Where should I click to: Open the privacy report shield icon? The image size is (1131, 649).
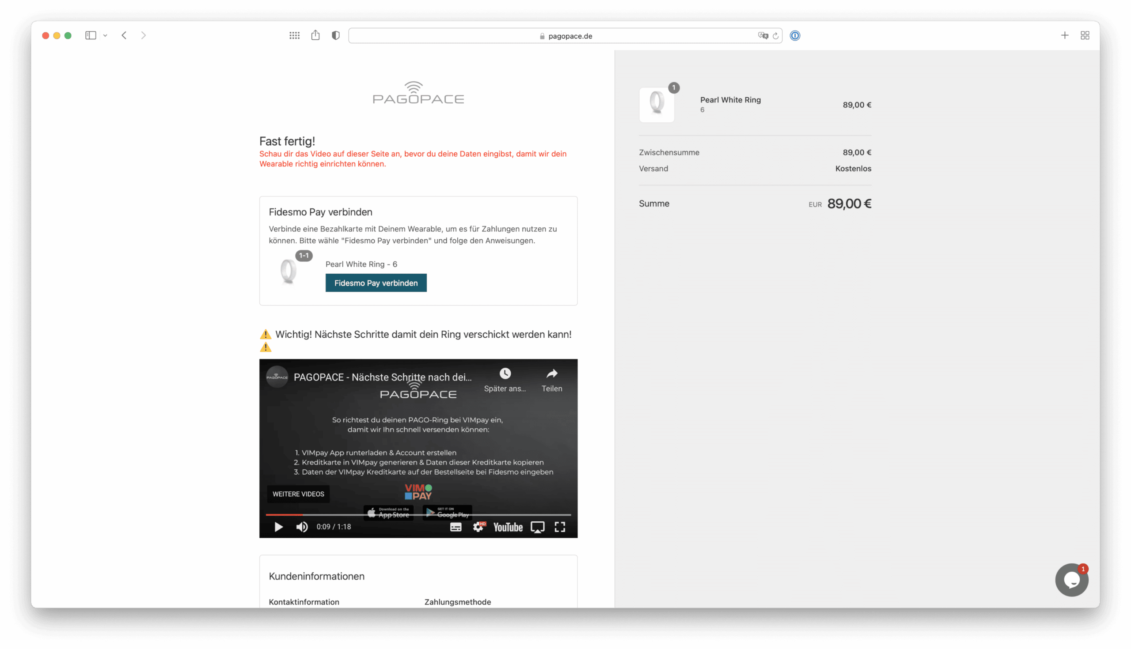click(336, 35)
